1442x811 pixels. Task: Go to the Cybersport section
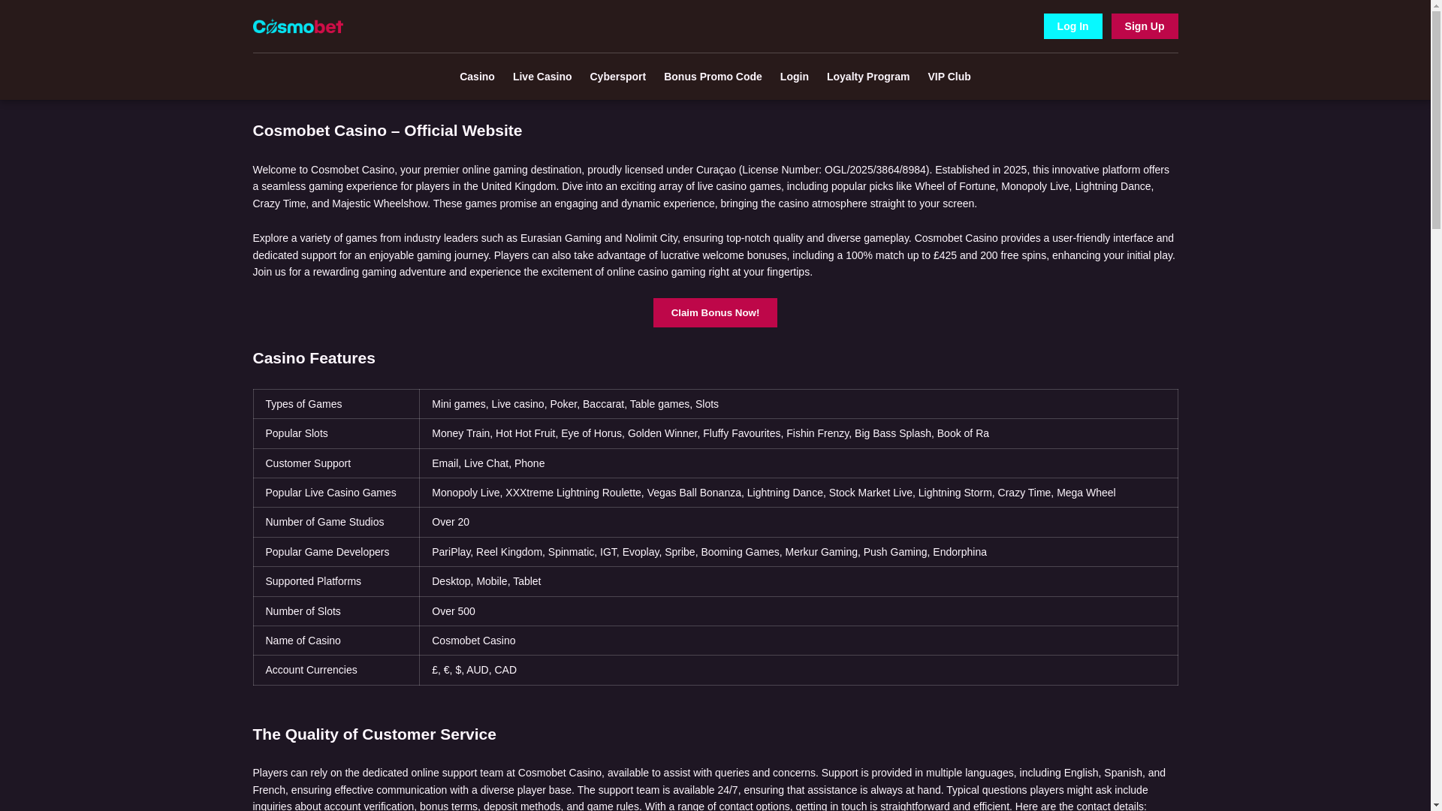617,77
